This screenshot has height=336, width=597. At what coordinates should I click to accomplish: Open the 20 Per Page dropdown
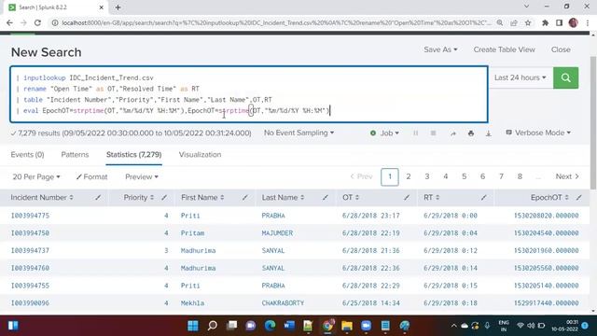[x=36, y=176]
